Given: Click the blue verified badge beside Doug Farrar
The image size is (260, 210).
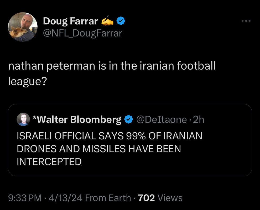Looking at the screenshot, I should (121, 21).
